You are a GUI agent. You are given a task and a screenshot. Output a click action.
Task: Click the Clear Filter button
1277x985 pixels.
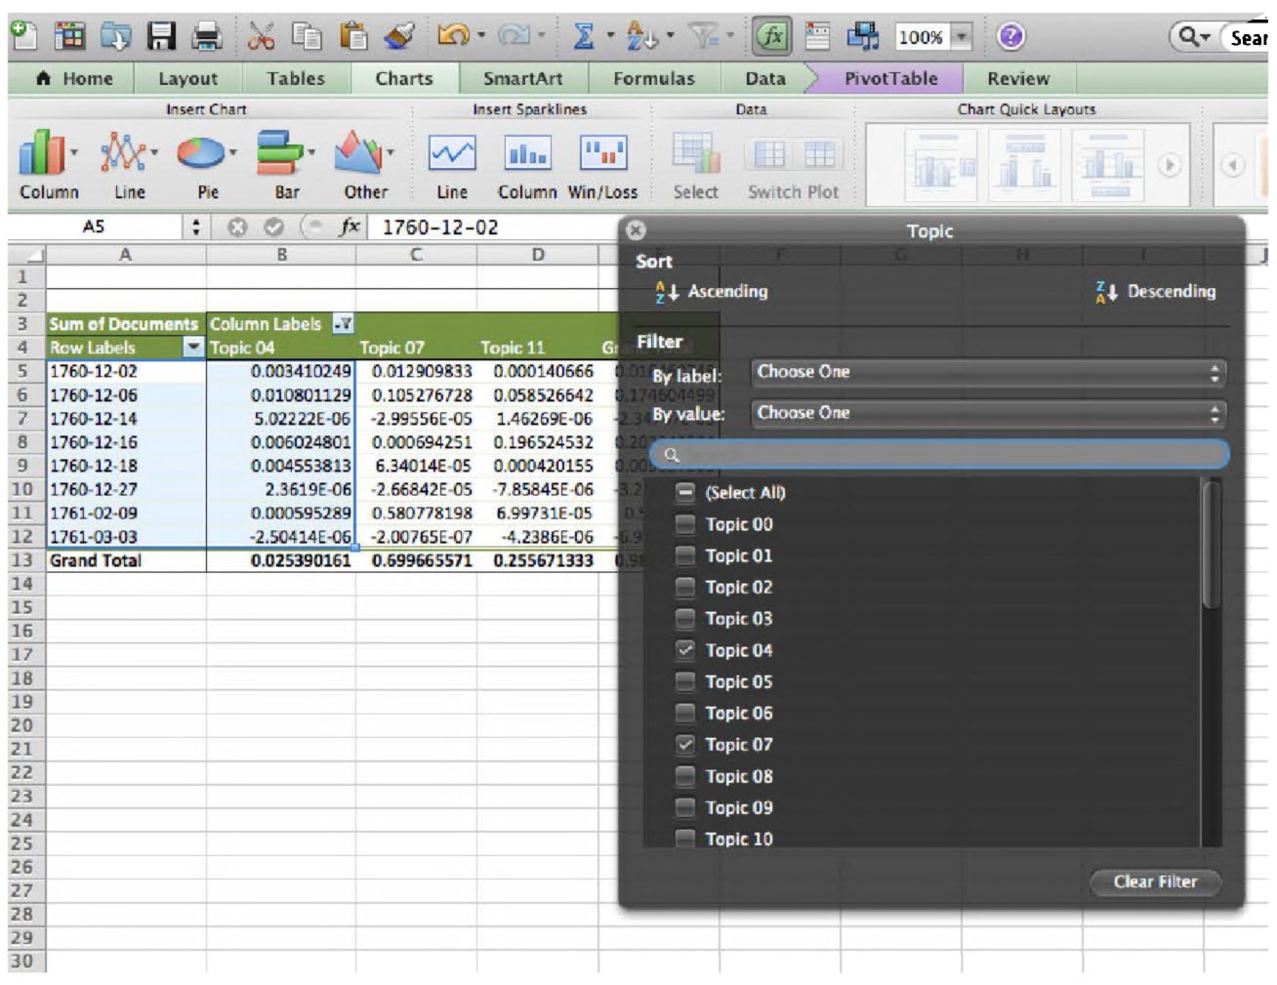(1154, 882)
